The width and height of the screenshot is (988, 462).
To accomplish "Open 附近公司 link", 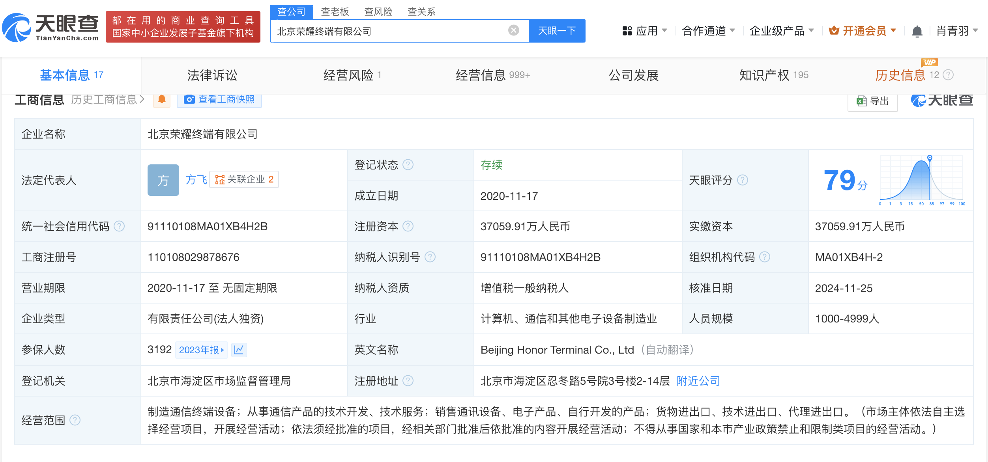I will coord(698,381).
